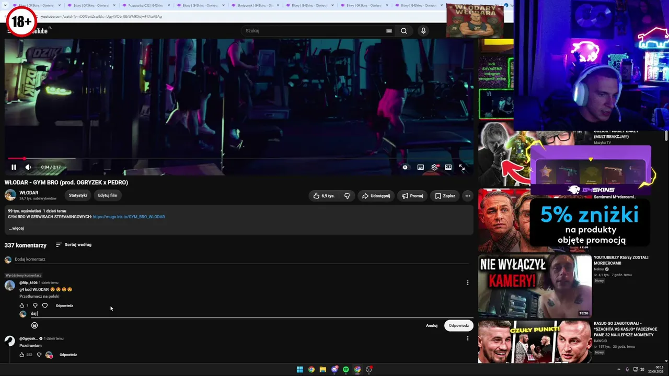Mute the video player volume
This screenshot has height=376, width=669.
pyautogui.click(x=28, y=167)
